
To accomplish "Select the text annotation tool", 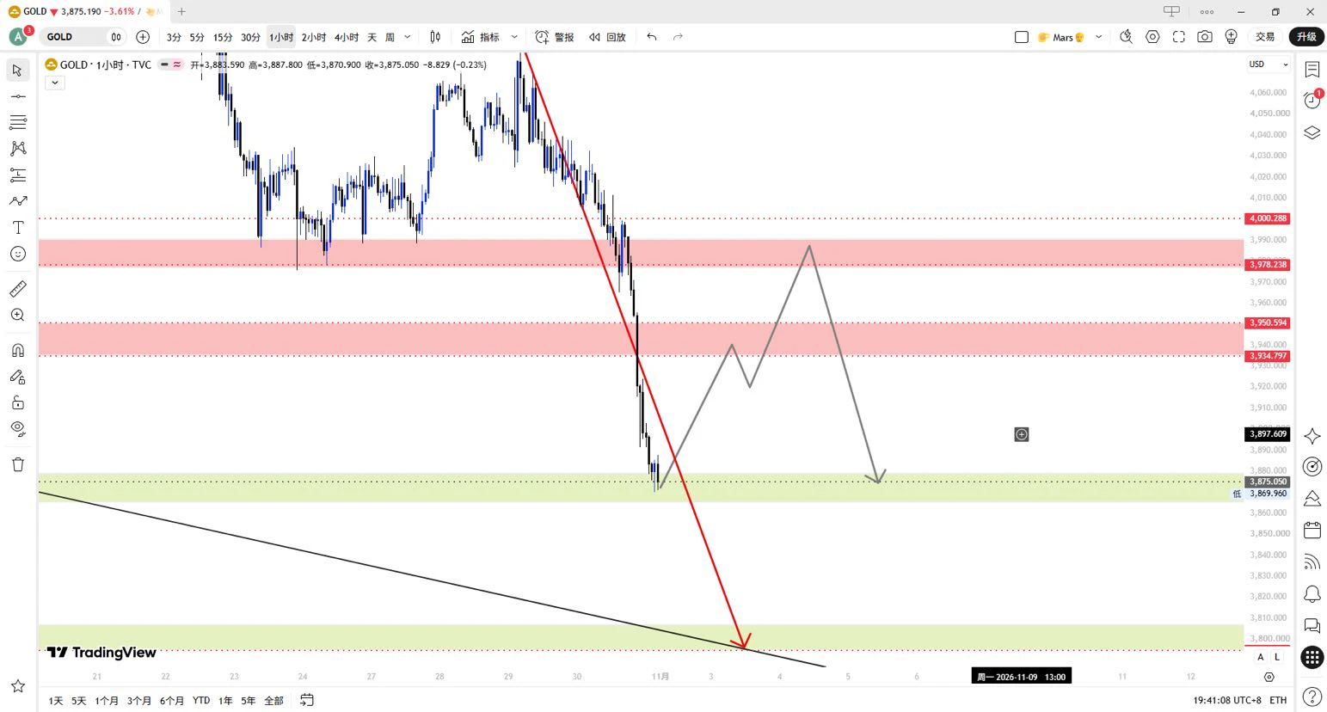I will coord(17,228).
